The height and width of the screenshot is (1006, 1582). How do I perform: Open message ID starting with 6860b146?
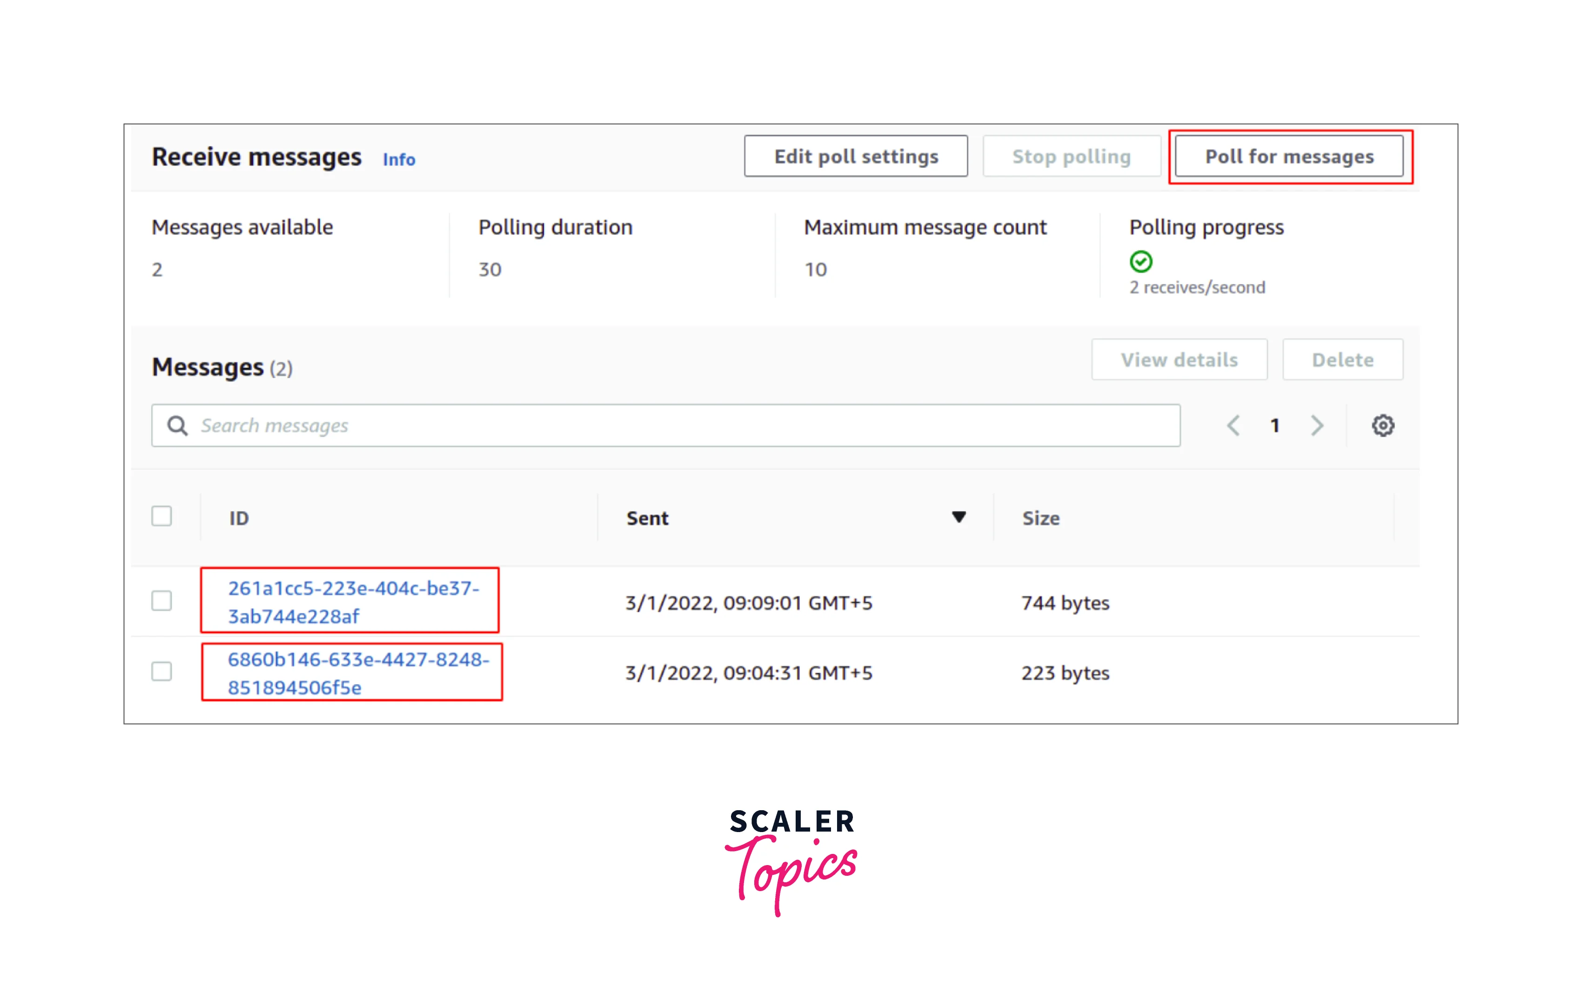click(x=358, y=673)
